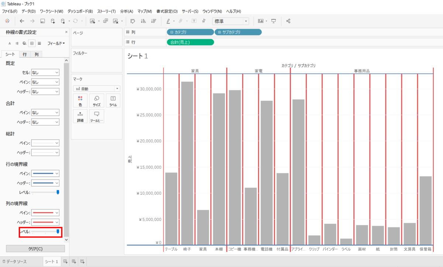Viewport: 443px width, 267px height.
Task: Open the 自動 mark type dropdown
Action: coord(97,89)
